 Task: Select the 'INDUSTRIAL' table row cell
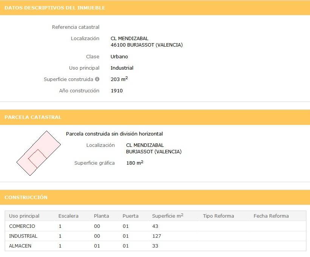point(23,236)
